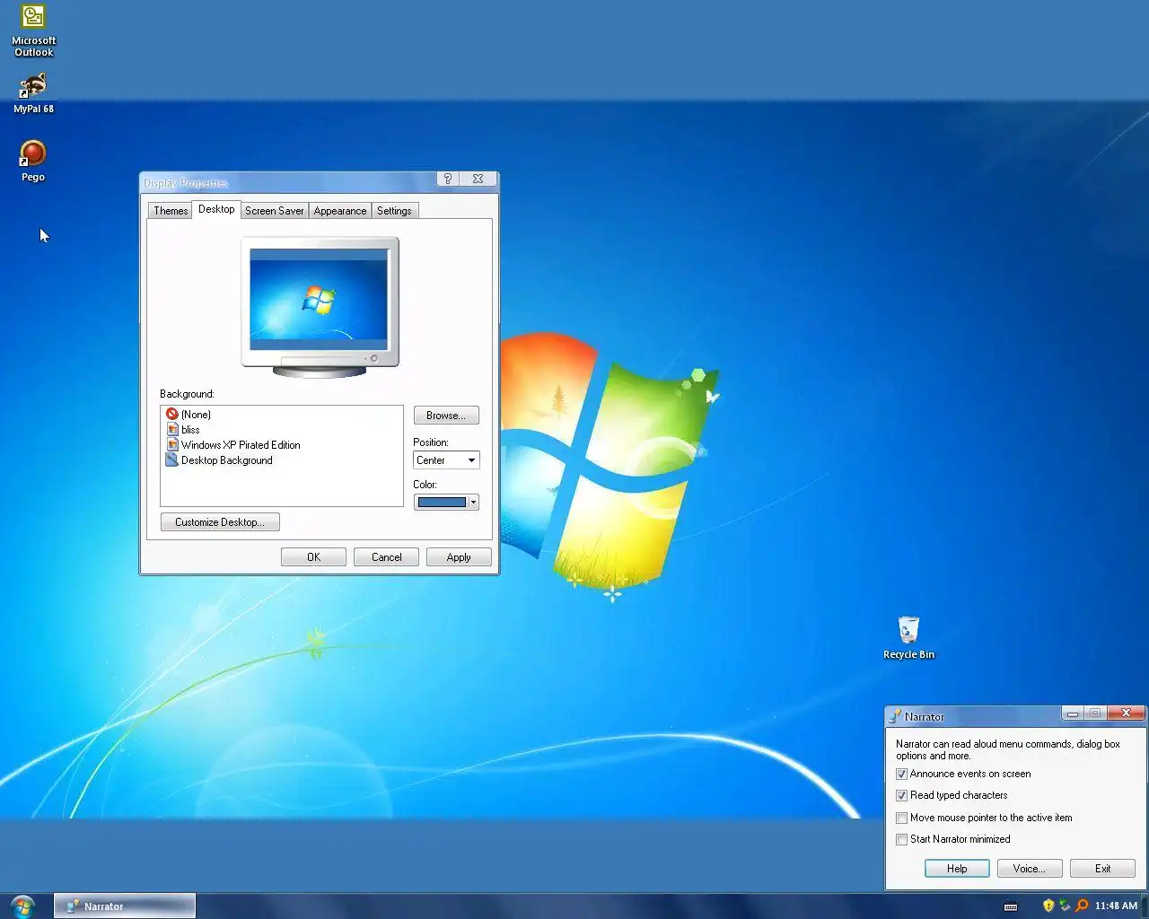Select the MyPal 68 desktop shortcut
Viewport: 1149px width, 919px height.
click(33, 93)
